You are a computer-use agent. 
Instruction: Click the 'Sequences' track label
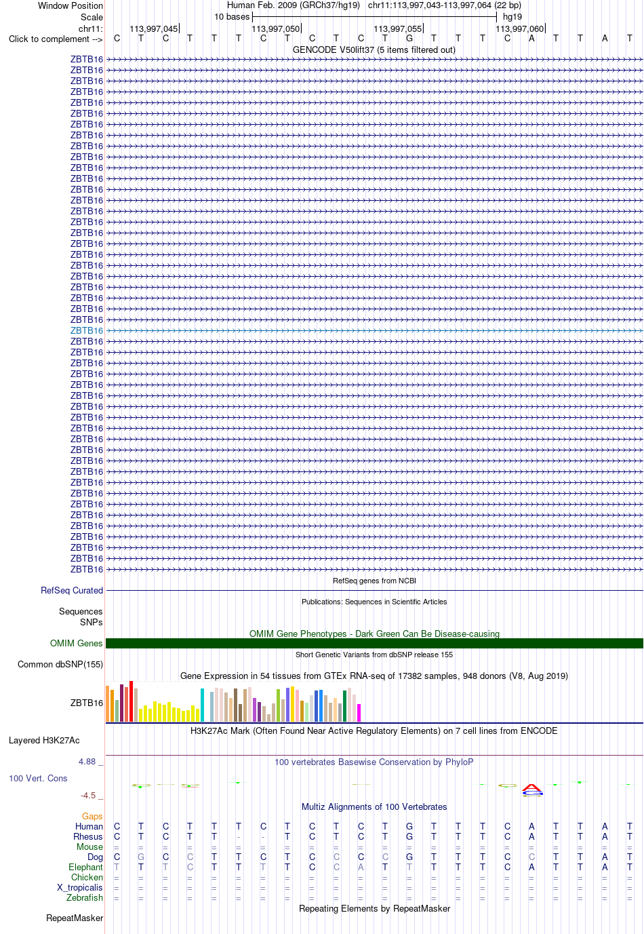[81, 611]
